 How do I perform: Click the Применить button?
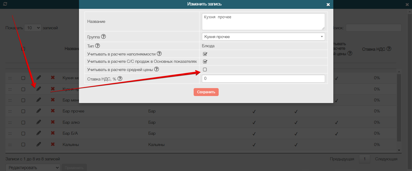pos(74,168)
